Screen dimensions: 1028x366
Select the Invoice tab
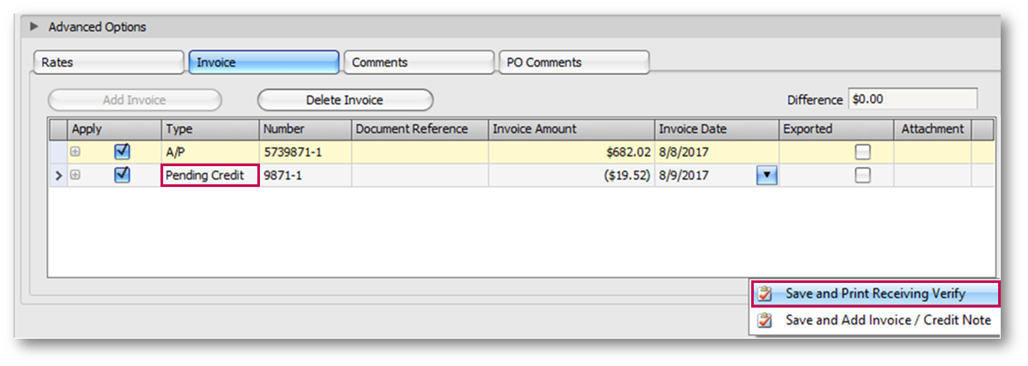[263, 62]
